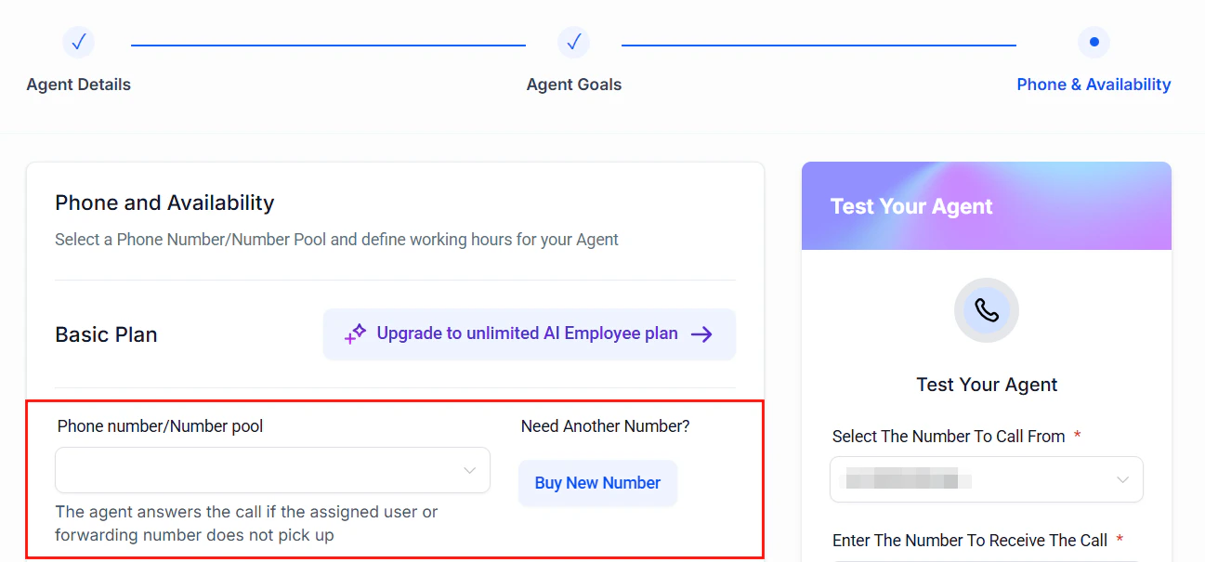Click inside the empty phone number pool field

click(232, 471)
